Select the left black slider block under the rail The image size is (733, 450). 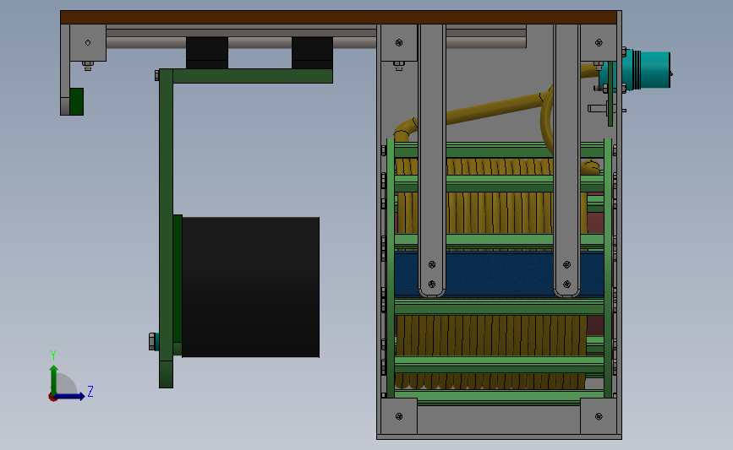coord(207,52)
